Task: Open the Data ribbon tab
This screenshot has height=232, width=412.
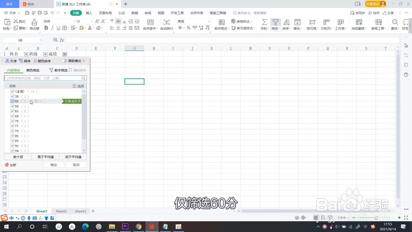Action: 135,13
